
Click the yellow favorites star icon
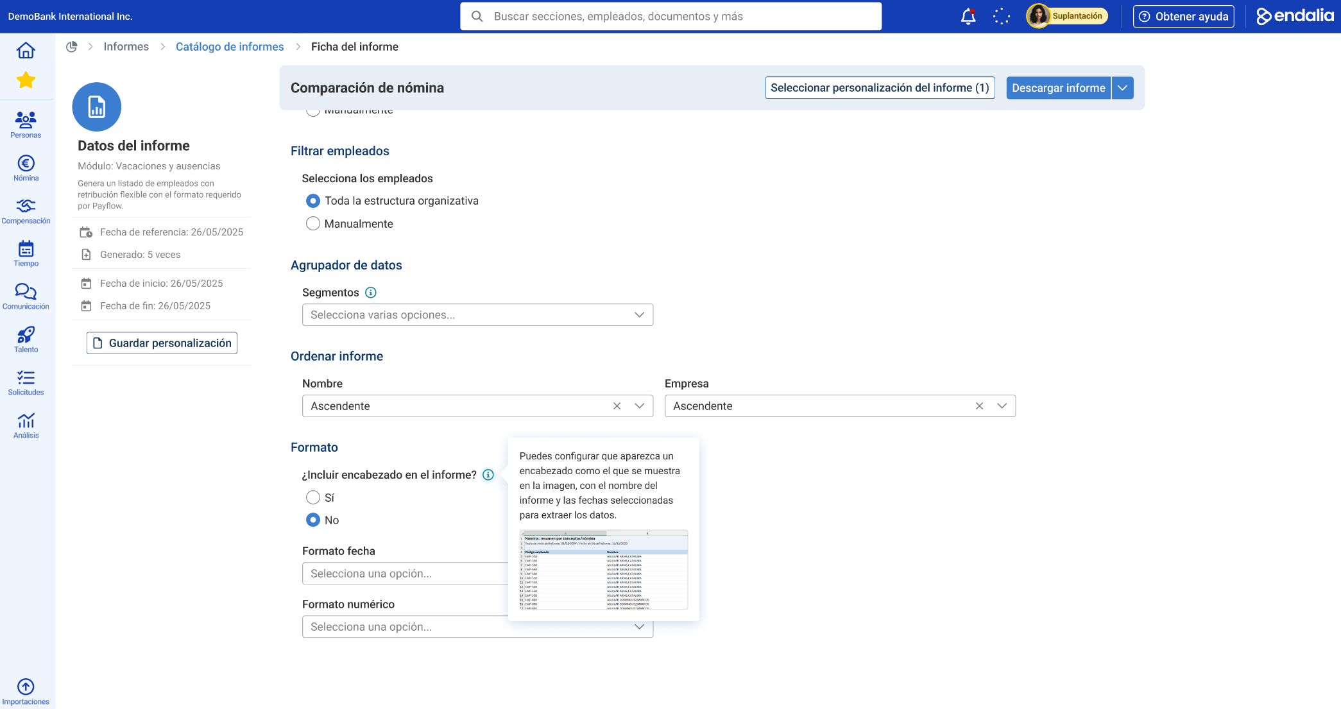pos(26,80)
